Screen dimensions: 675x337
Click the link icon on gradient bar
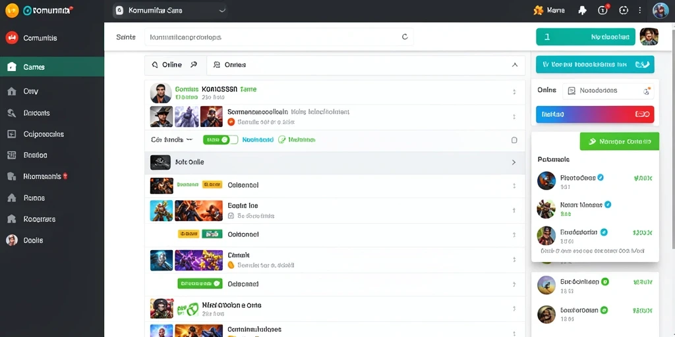(x=642, y=115)
